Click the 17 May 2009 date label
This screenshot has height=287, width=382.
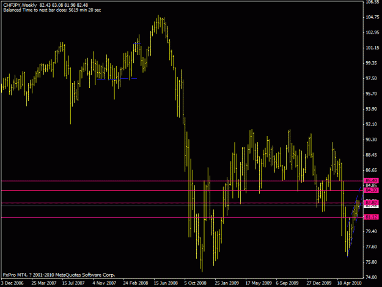[259, 283]
